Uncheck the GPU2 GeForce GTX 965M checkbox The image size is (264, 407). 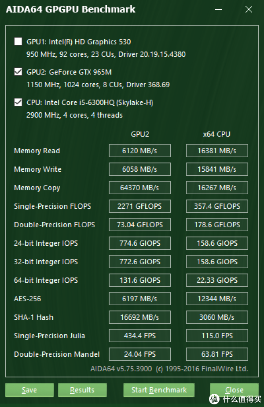point(18,72)
